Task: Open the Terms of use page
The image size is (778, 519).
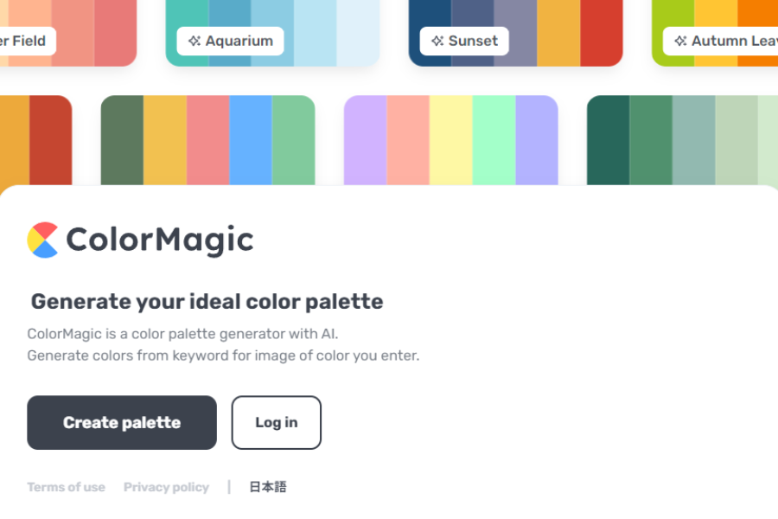Action: click(x=66, y=487)
